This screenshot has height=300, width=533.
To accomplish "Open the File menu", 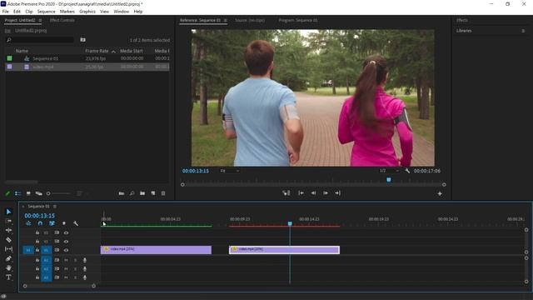I will tap(6, 12).
